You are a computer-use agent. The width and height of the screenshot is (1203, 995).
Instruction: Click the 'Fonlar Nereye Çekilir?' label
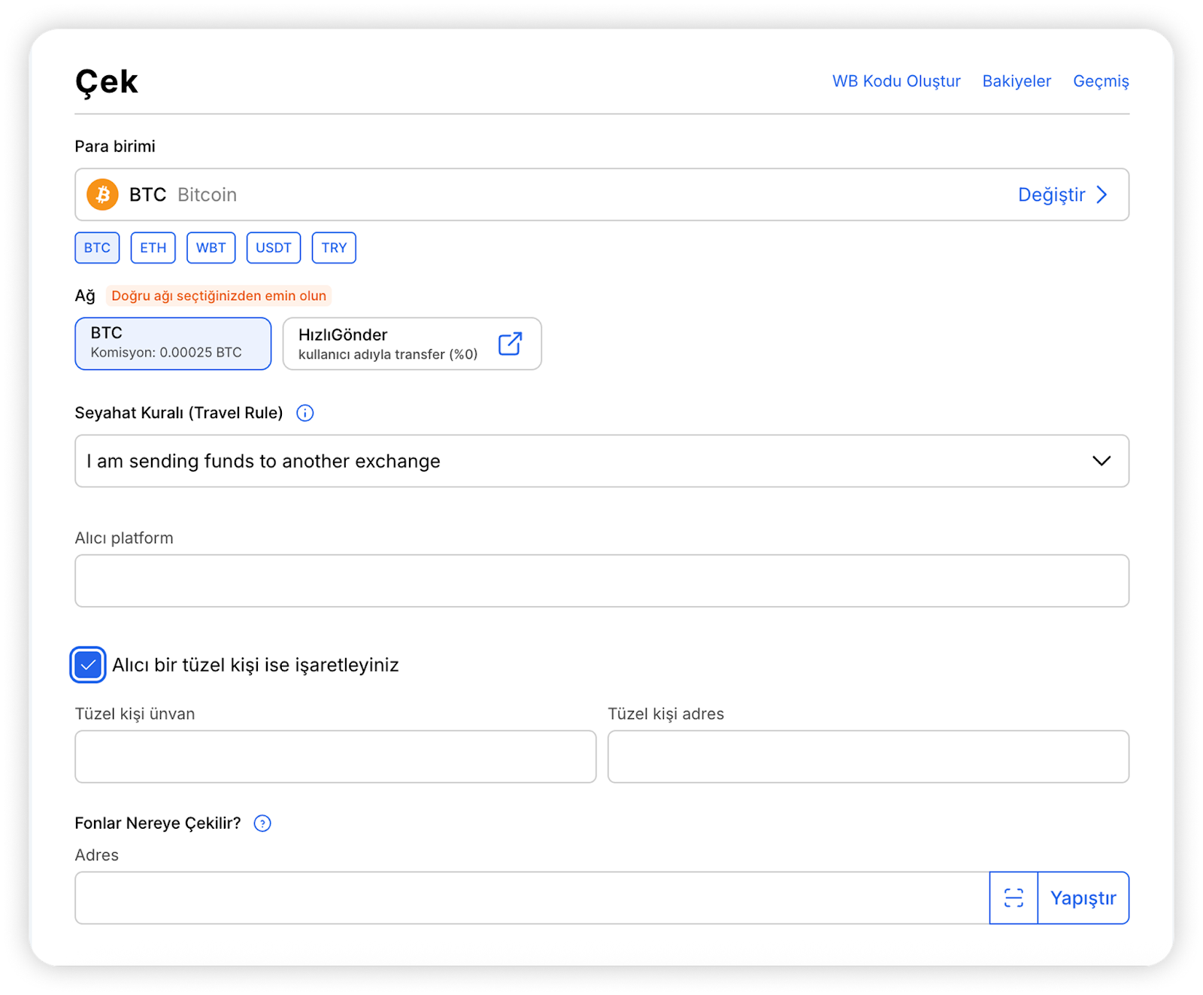(158, 824)
